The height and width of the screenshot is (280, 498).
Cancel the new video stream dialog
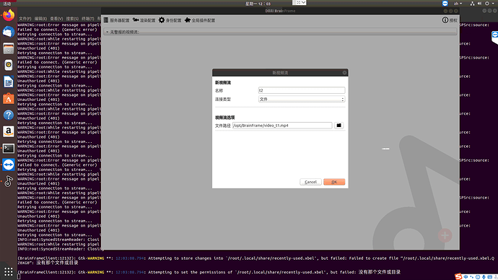pyautogui.click(x=310, y=182)
